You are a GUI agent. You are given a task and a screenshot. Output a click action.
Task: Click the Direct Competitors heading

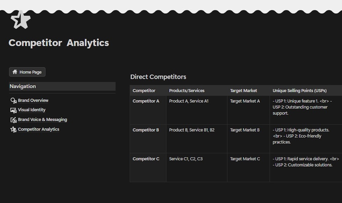tap(158, 77)
